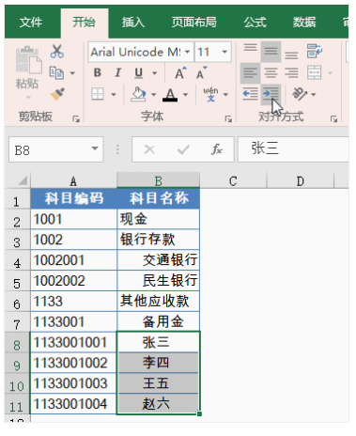Screen dimensions: 356x436
Task: Apply font color with underlined A
Action: point(170,94)
